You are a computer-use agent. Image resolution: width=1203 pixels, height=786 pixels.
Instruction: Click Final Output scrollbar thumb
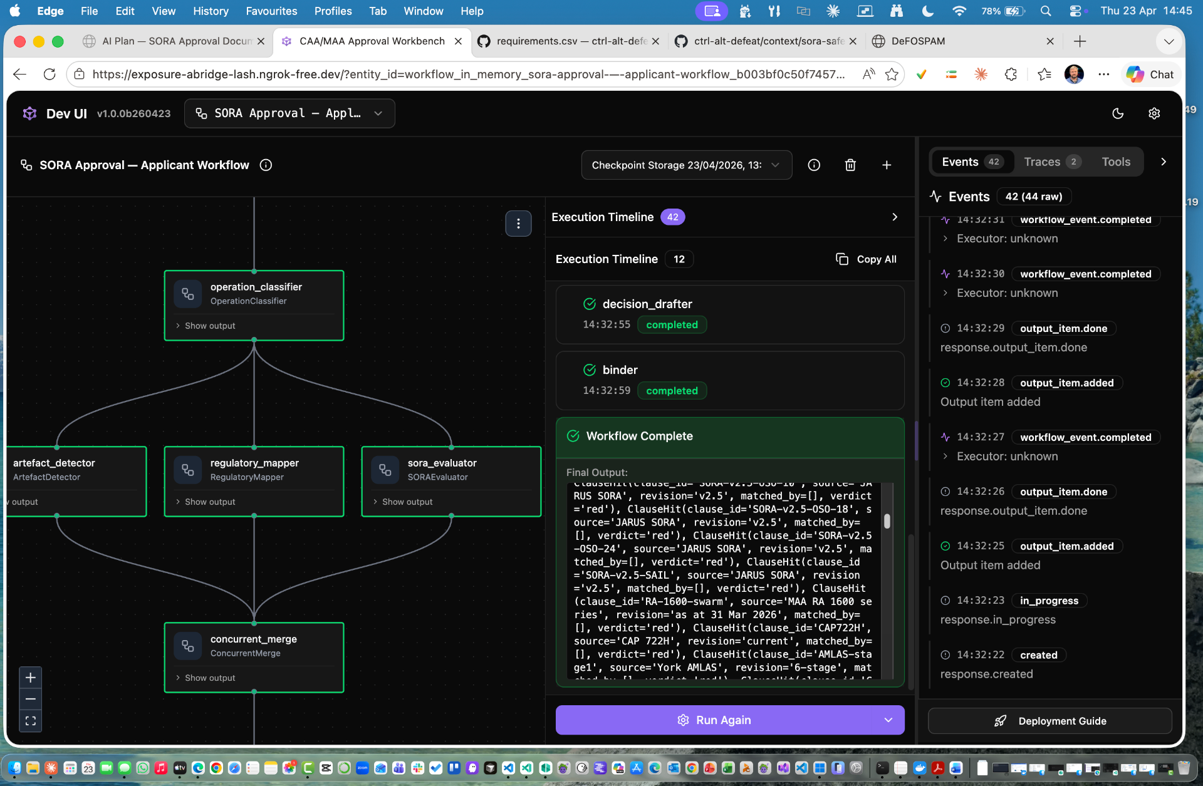click(887, 521)
